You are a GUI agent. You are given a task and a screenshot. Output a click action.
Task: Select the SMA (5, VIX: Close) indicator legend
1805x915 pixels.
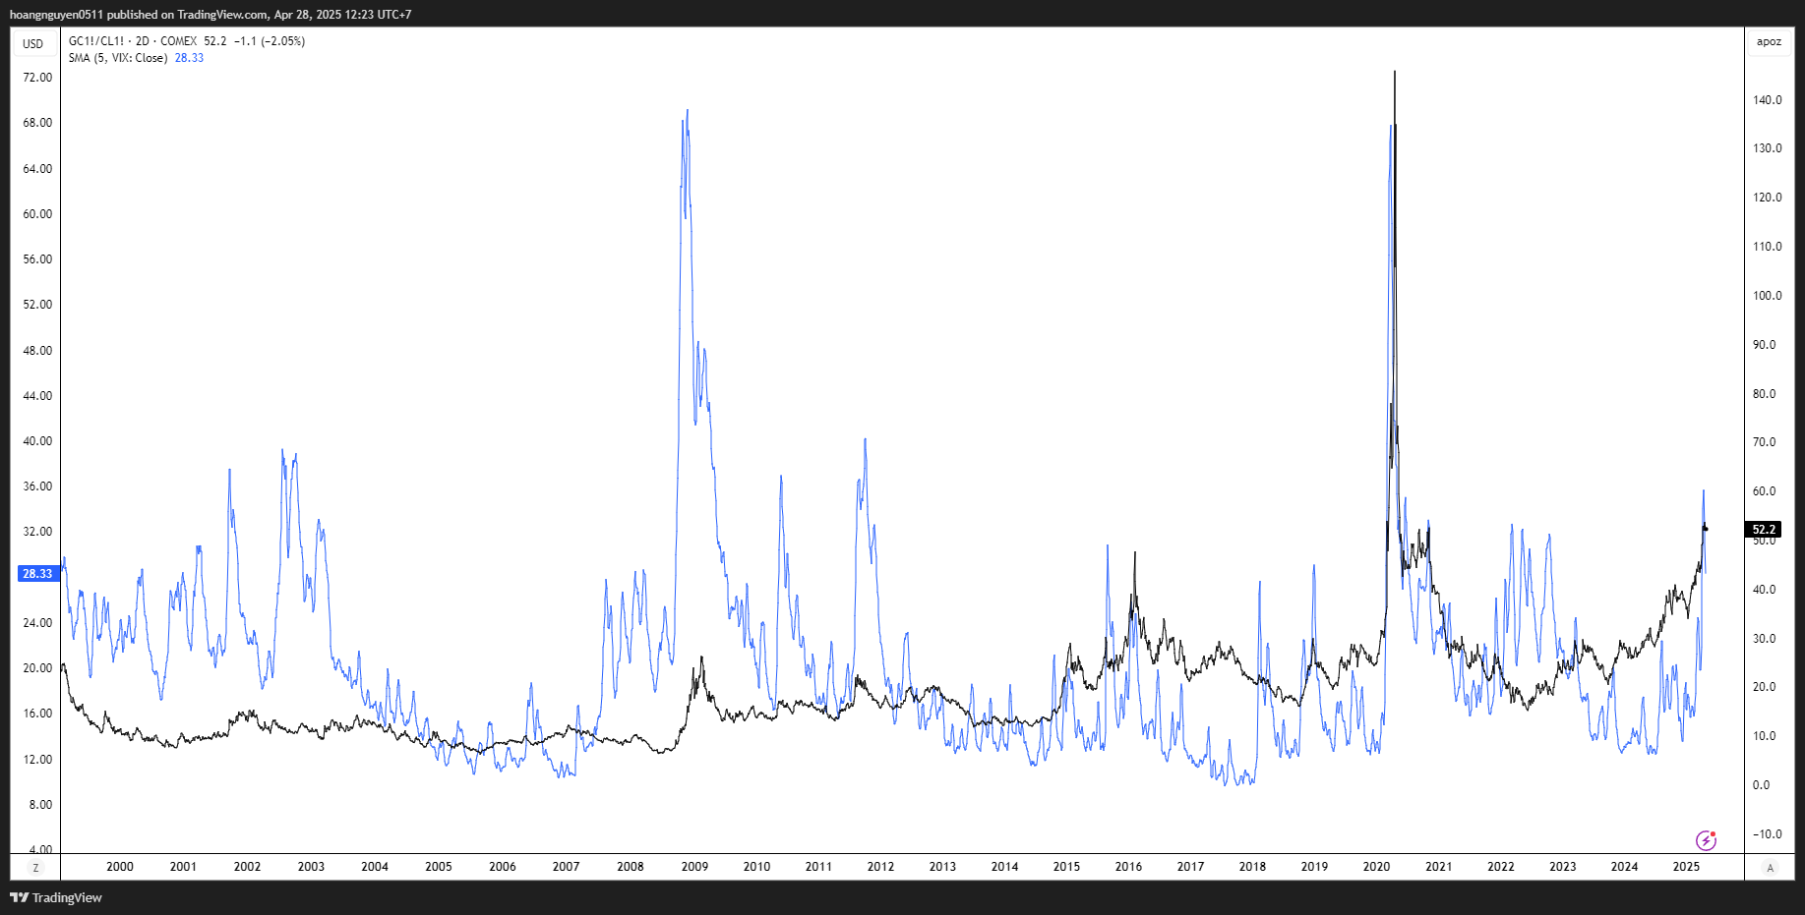click(x=118, y=58)
